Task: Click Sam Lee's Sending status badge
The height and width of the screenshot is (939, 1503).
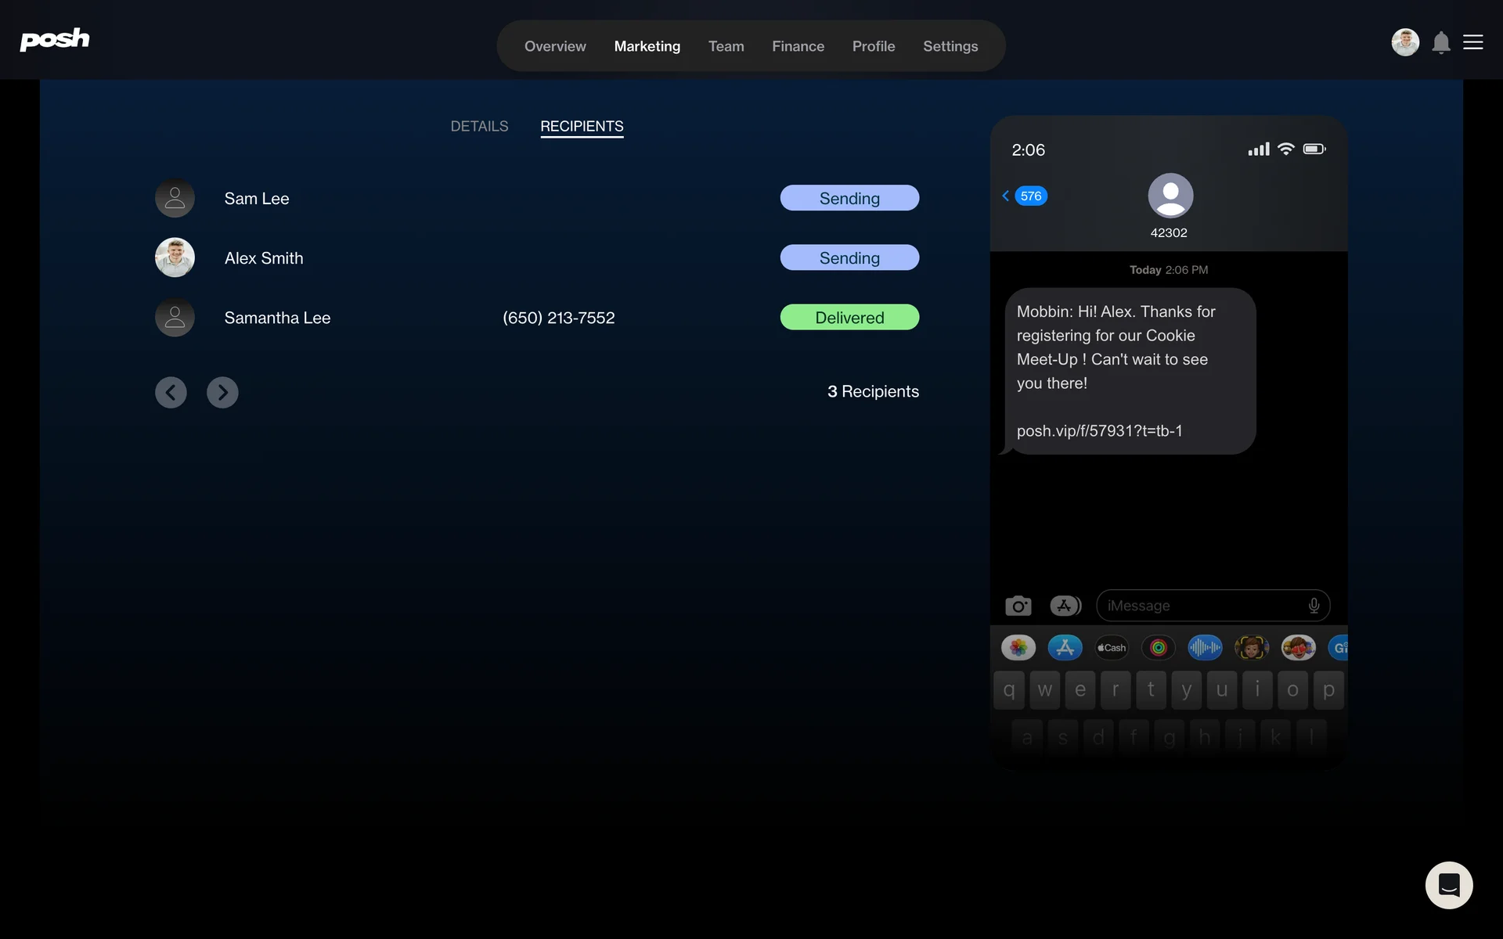Action: (849, 198)
